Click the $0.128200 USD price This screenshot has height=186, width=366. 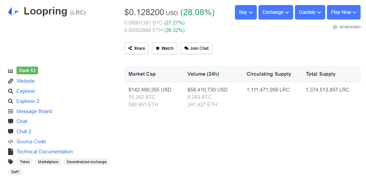click(151, 12)
